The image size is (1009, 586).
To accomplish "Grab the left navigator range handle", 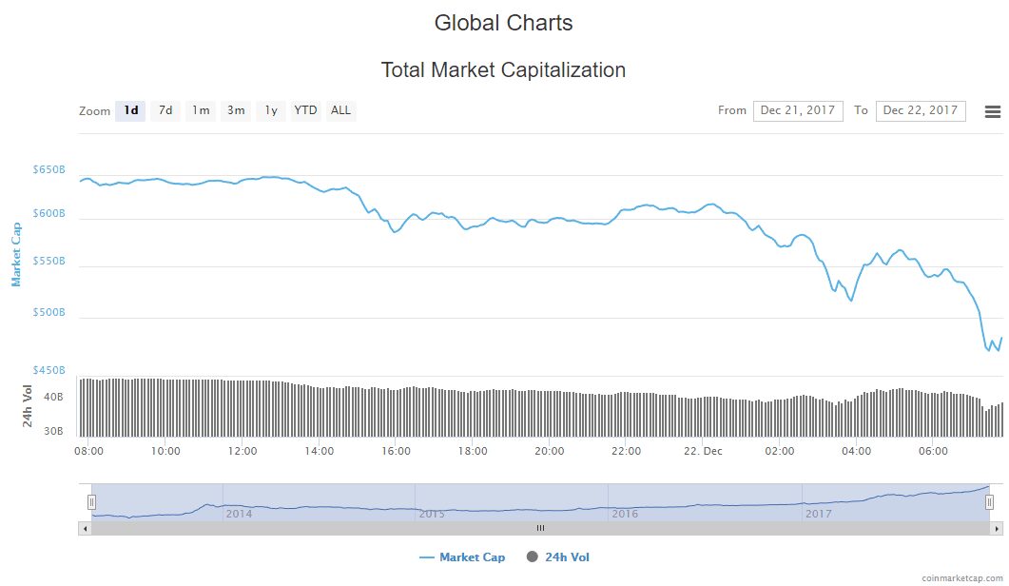I will click(92, 502).
